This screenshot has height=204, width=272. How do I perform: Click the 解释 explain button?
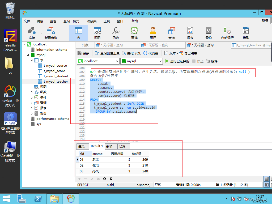tap(212, 61)
